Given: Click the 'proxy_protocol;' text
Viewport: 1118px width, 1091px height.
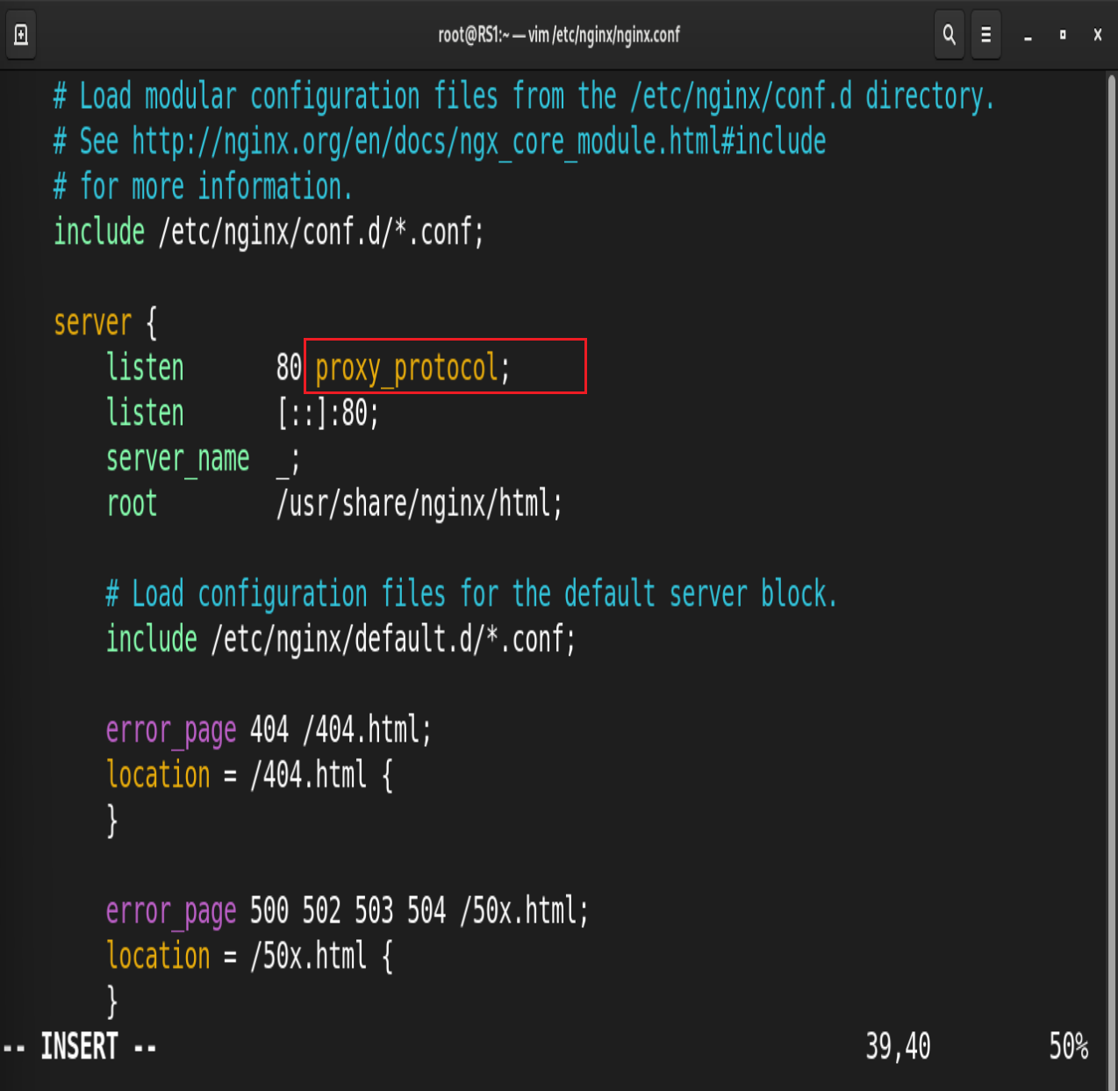Looking at the screenshot, I should [412, 368].
